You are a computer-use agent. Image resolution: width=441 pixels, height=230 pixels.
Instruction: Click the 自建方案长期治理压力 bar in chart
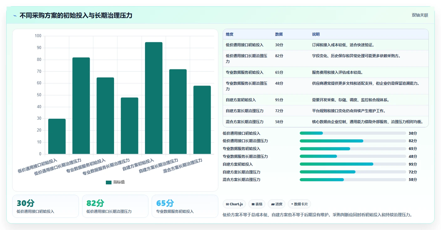click(178, 112)
